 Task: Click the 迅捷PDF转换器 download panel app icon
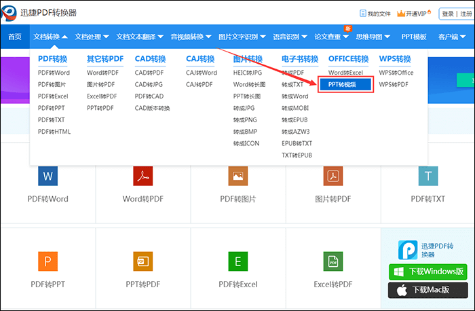click(408, 250)
